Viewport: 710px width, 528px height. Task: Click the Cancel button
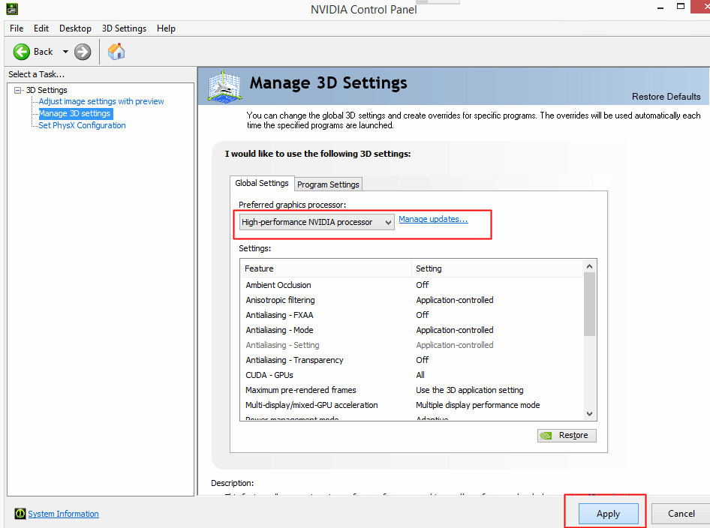(x=681, y=514)
